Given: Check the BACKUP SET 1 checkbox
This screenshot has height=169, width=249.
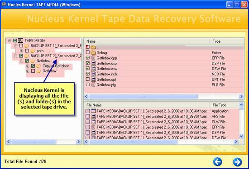Looking at the screenshot, I should click(21, 46).
